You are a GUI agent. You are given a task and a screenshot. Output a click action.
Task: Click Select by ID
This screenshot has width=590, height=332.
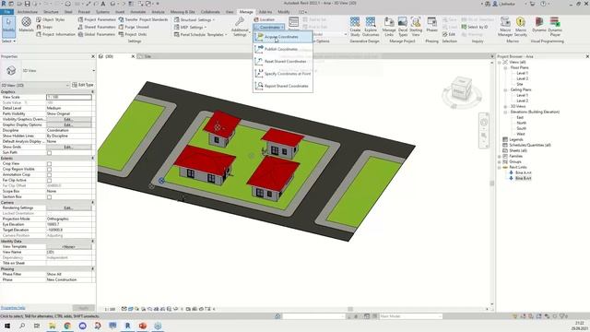click(x=475, y=27)
